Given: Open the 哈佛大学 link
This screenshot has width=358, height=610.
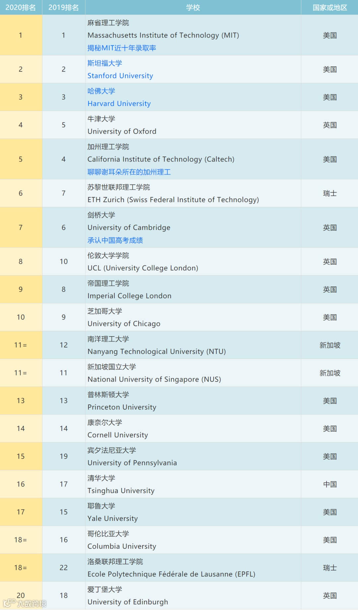Looking at the screenshot, I should tap(101, 91).
